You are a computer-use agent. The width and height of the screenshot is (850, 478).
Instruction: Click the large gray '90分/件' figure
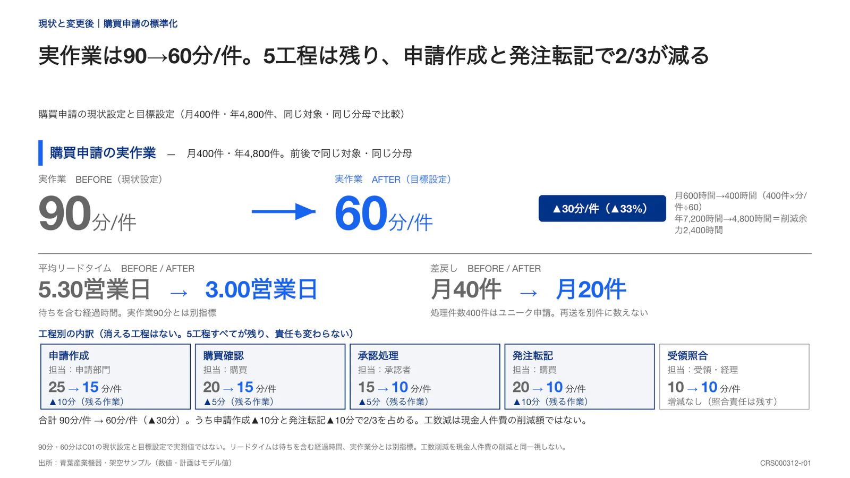87,214
